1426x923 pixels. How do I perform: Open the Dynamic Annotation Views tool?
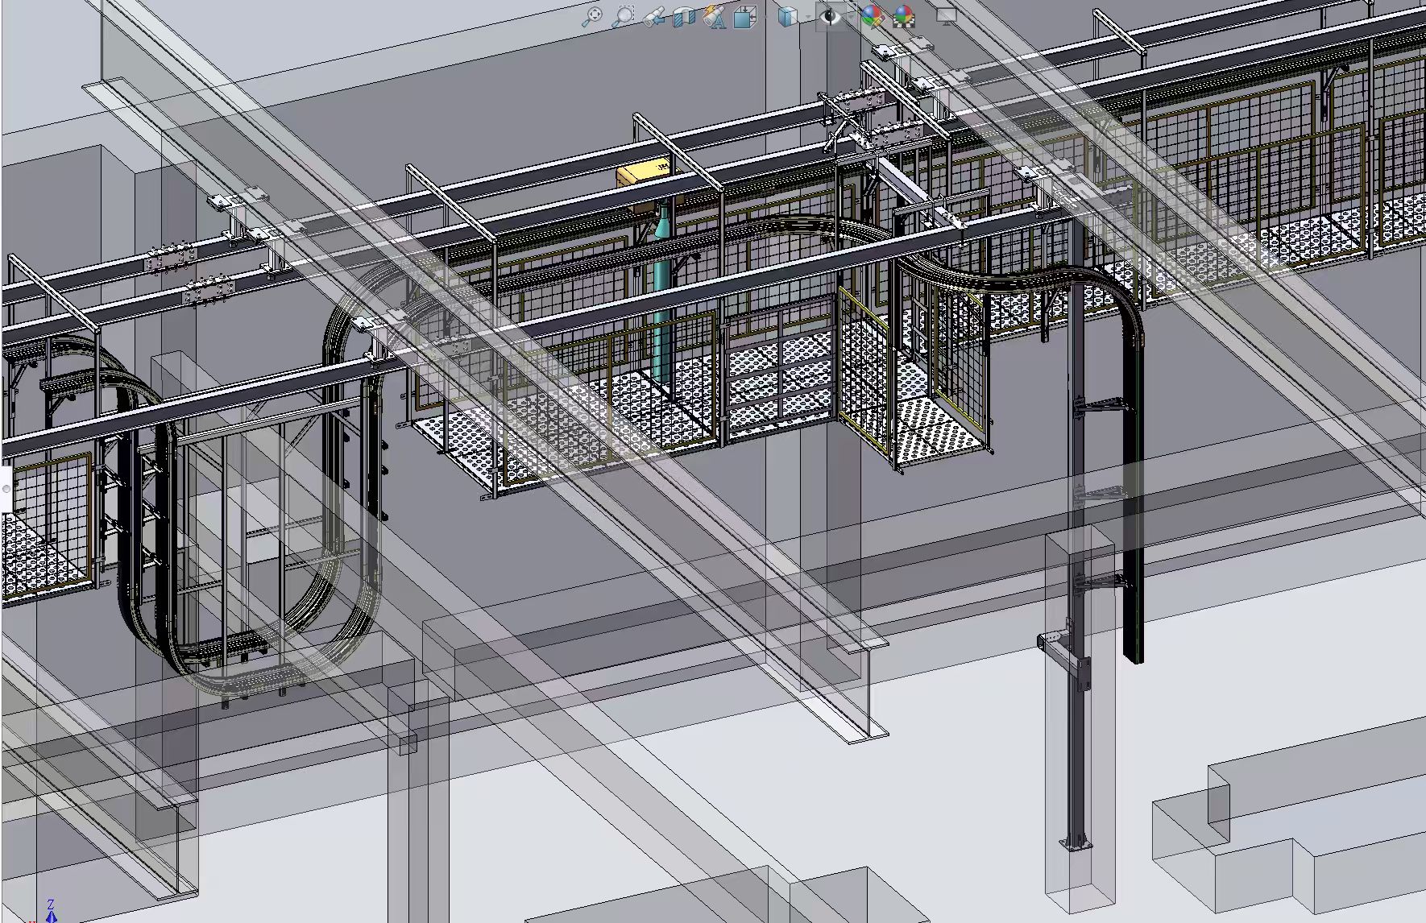(714, 16)
